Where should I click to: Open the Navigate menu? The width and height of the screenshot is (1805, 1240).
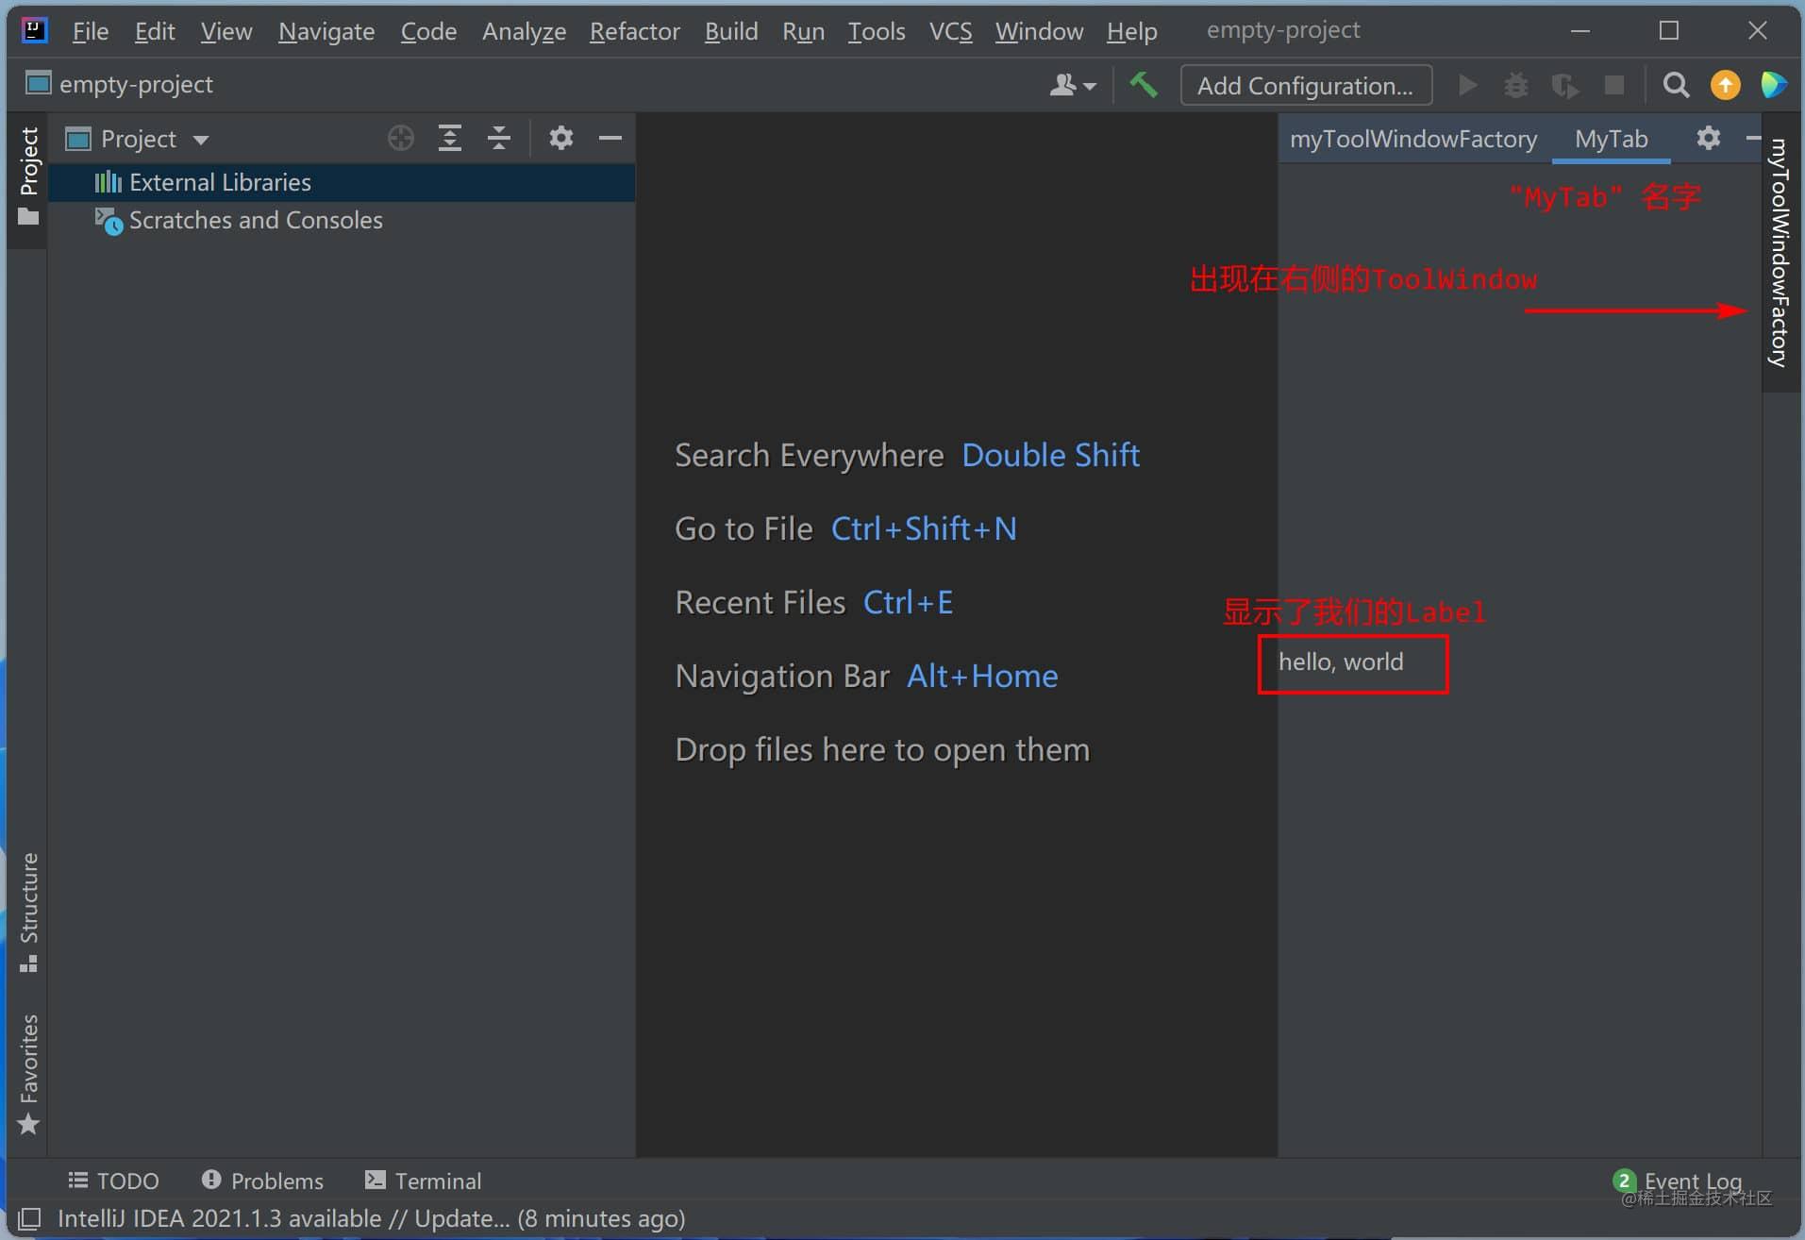pyautogui.click(x=326, y=31)
